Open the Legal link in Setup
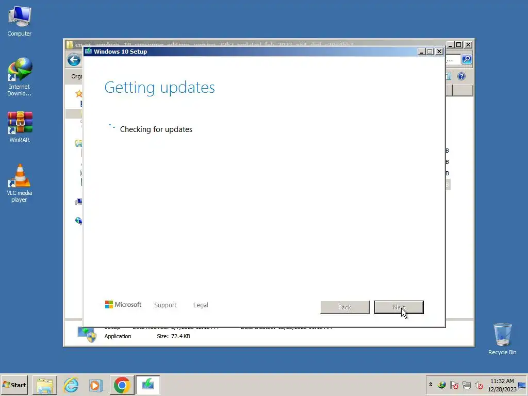528x396 pixels. [x=201, y=305]
